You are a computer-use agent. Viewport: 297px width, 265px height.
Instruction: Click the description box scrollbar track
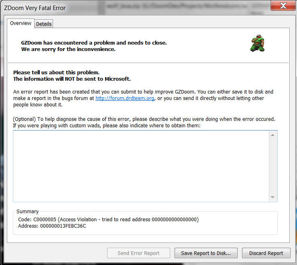point(273,165)
